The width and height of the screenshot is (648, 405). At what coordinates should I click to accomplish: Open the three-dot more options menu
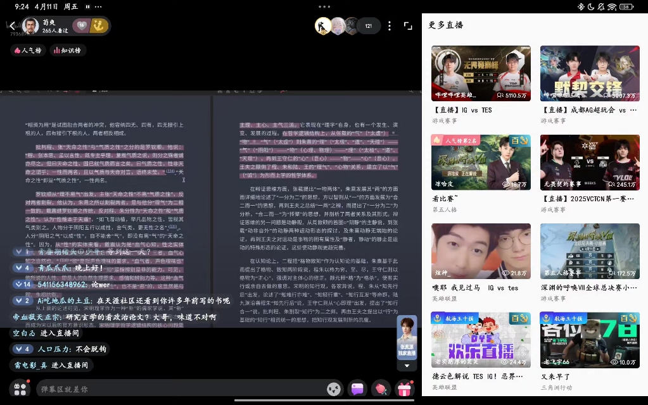pos(390,26)
